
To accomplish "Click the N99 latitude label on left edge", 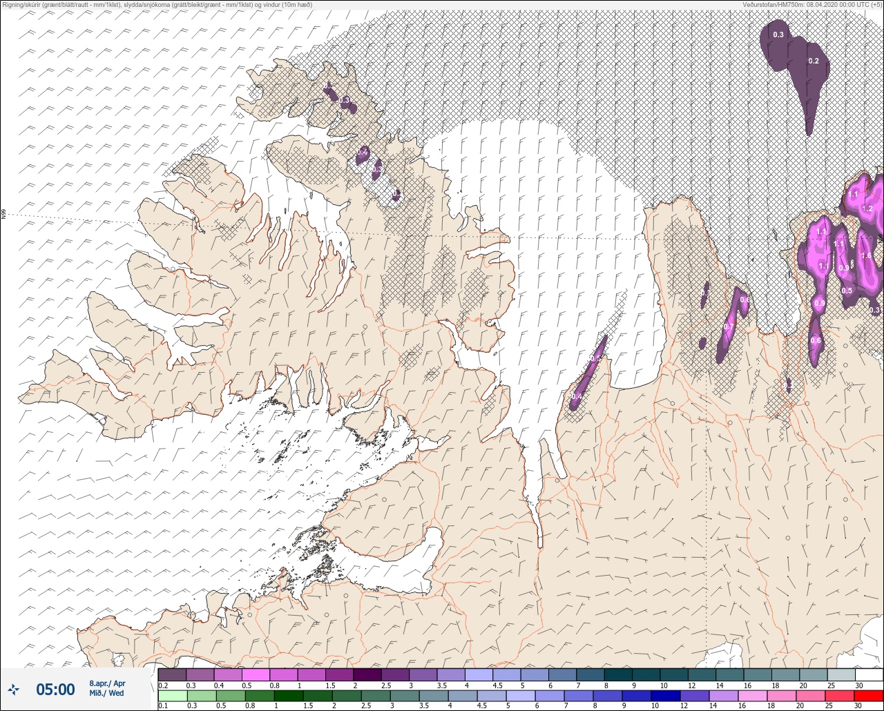I will click(x=3, y=215).
